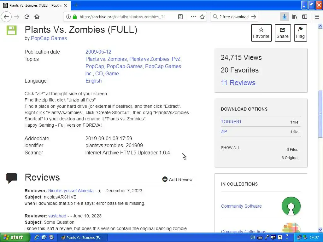Download the TORRENT file
This screenshot has height=242, width=323.
[231, 122]
